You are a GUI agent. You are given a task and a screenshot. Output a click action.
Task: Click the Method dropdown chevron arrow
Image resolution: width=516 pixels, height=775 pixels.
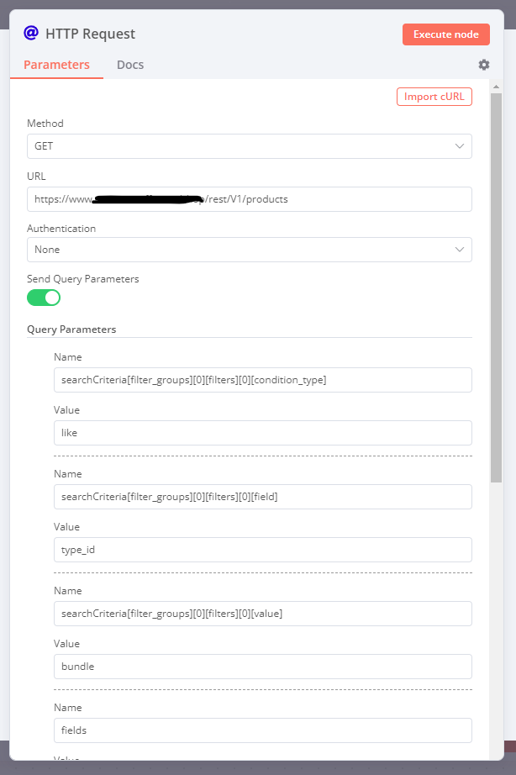(x=460, y=146)
